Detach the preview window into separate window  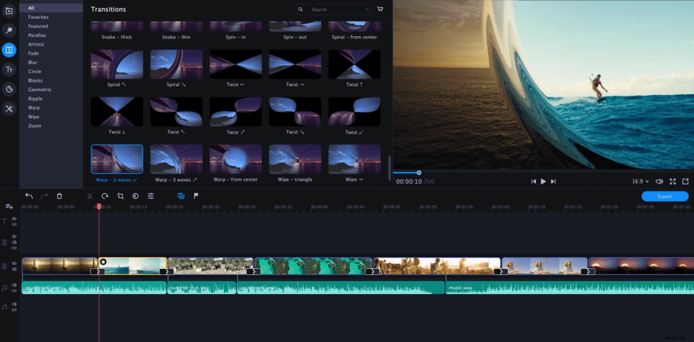685,181
